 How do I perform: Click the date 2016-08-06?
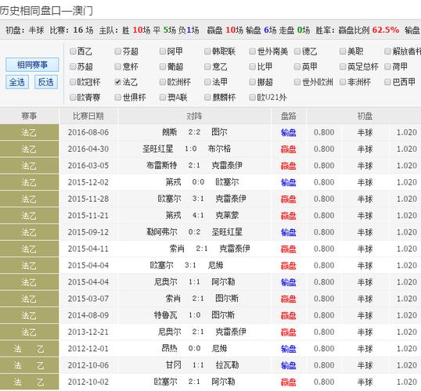coord(88,132)
